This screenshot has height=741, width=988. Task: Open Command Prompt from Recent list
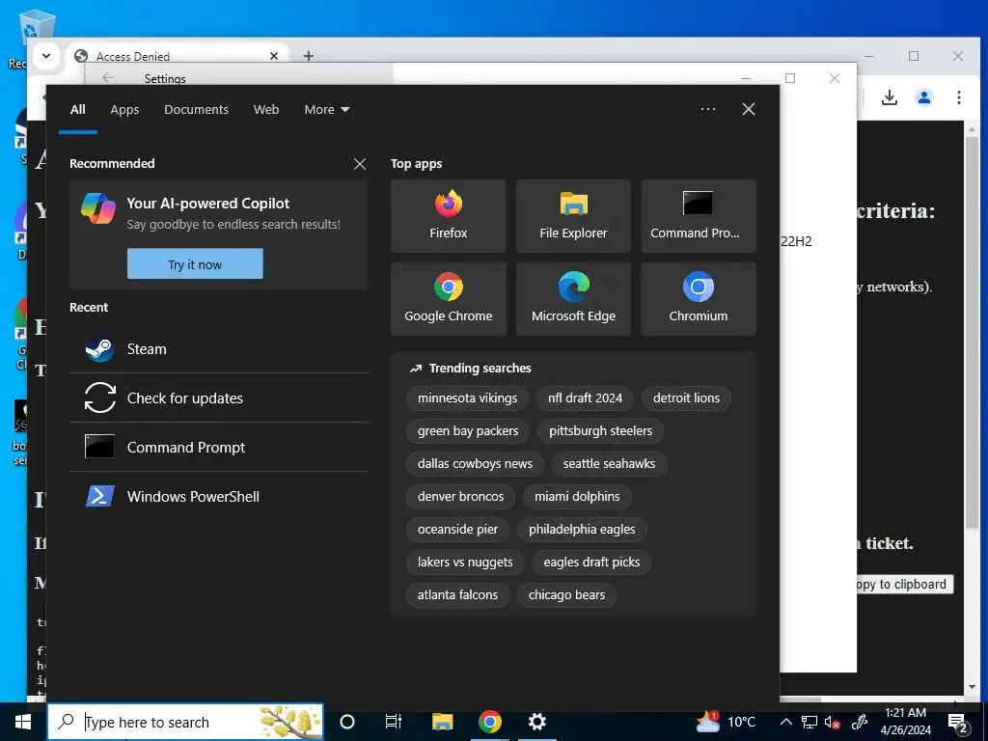click(219, 448)
